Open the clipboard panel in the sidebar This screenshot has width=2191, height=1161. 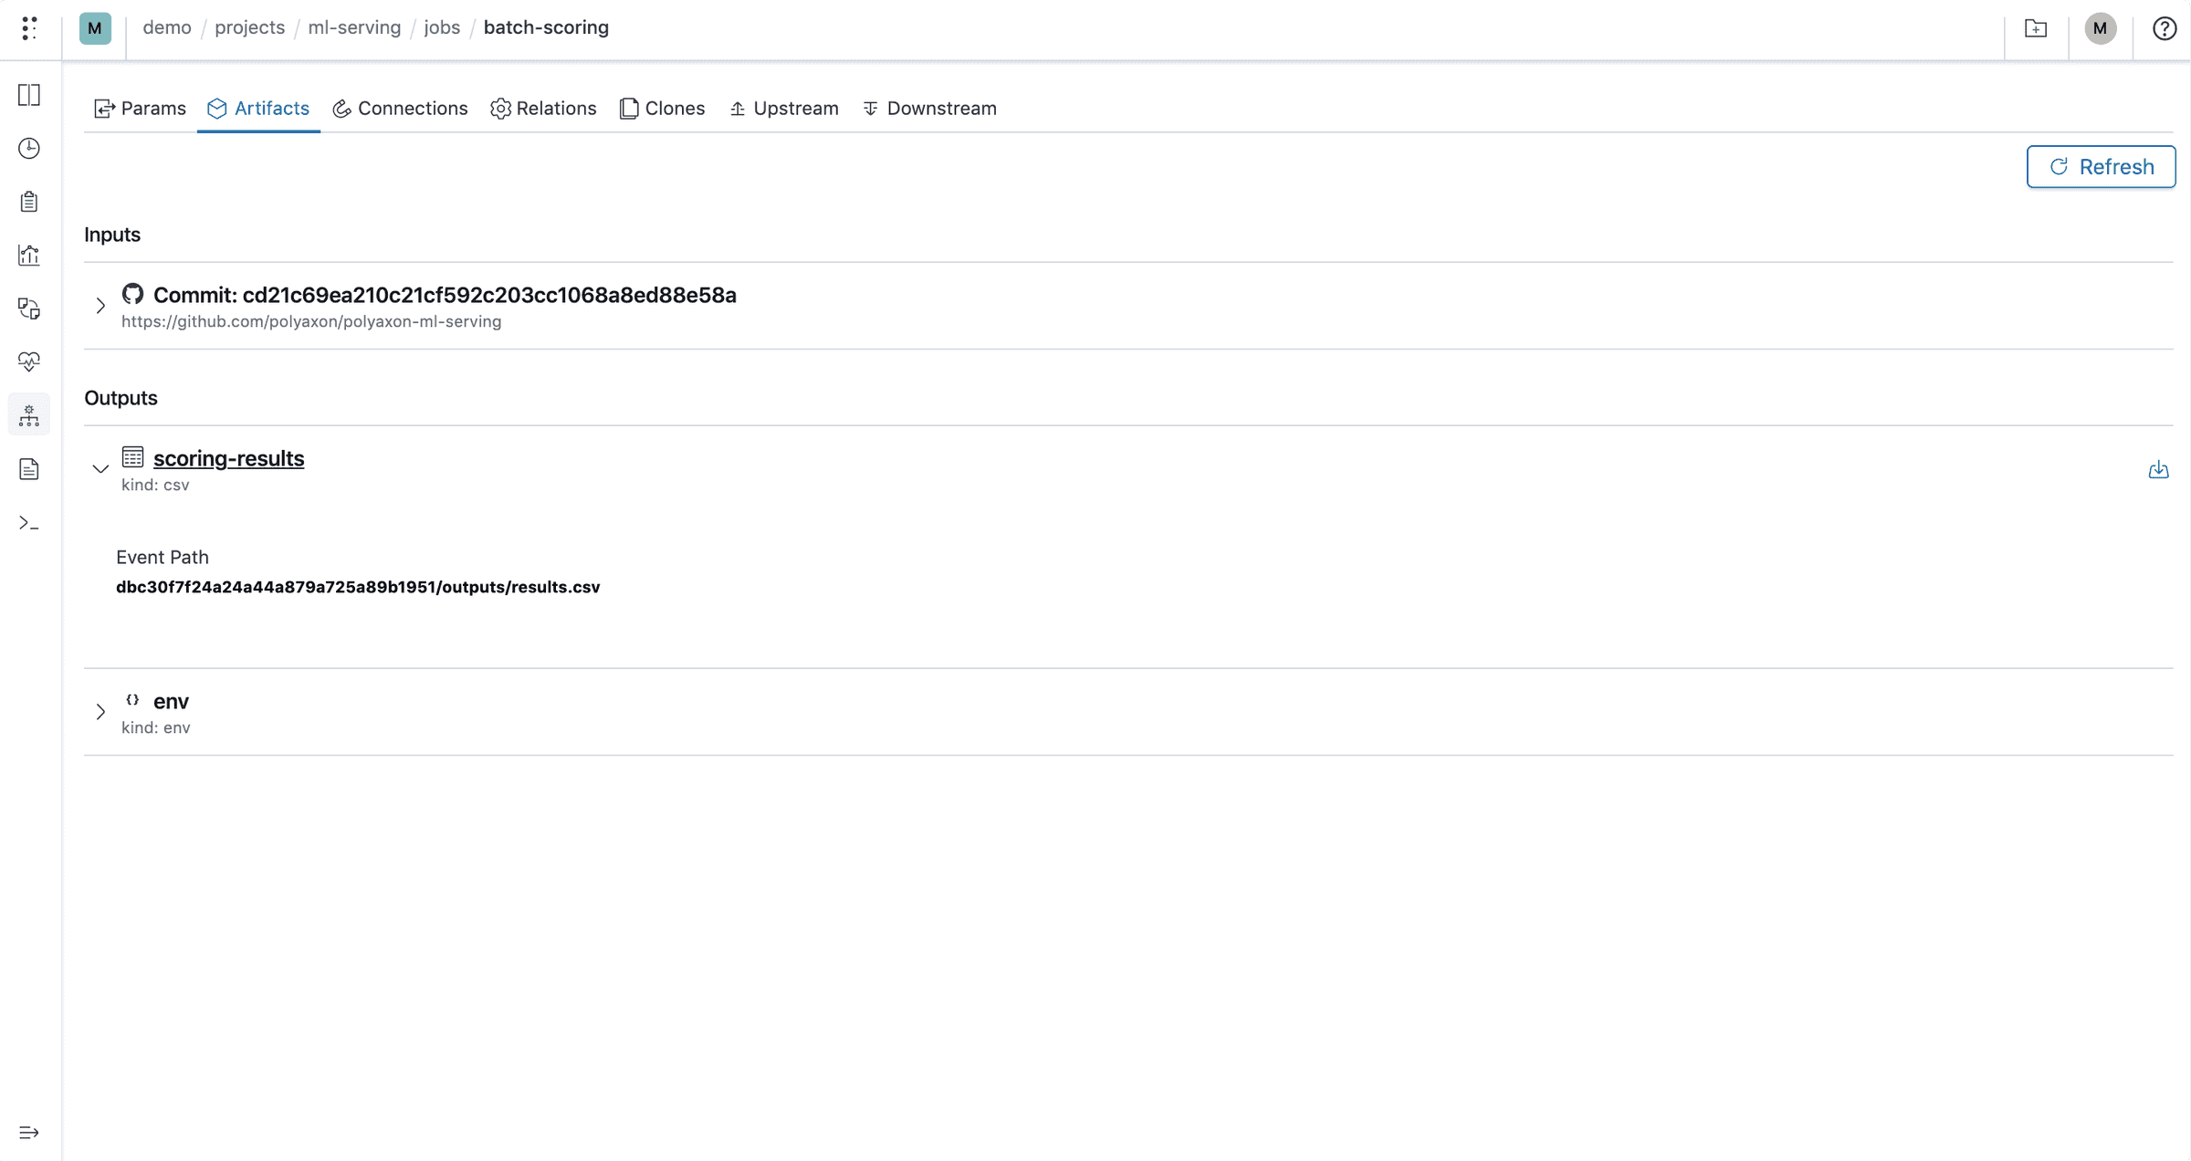point(28,201)
